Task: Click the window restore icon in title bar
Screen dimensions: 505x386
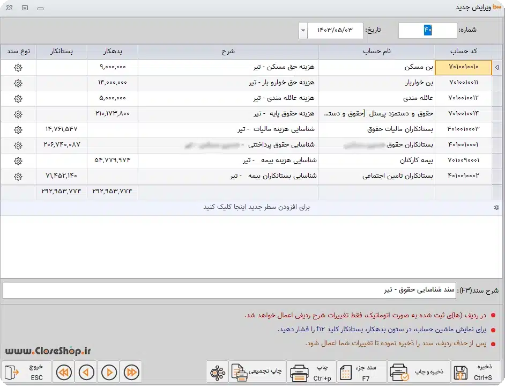Action: [x=25, y=8]
